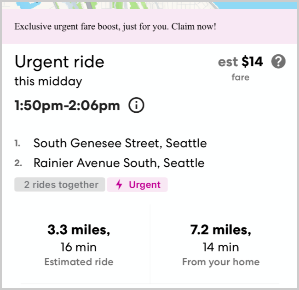Select South Genesee Street pickup stop

pos(120,143)
